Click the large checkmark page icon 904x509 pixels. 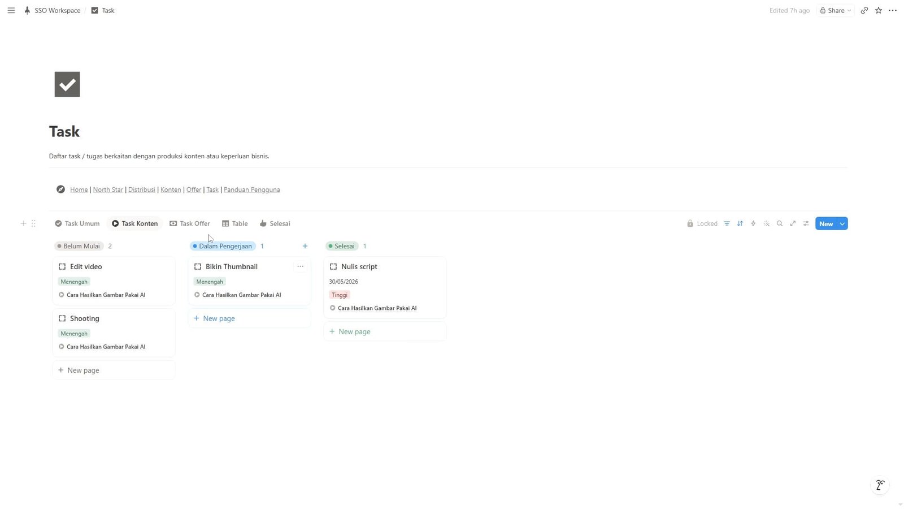tap(67, 84)
